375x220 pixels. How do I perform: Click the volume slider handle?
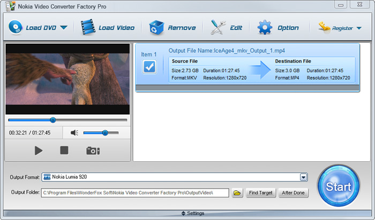coord(105,133)
